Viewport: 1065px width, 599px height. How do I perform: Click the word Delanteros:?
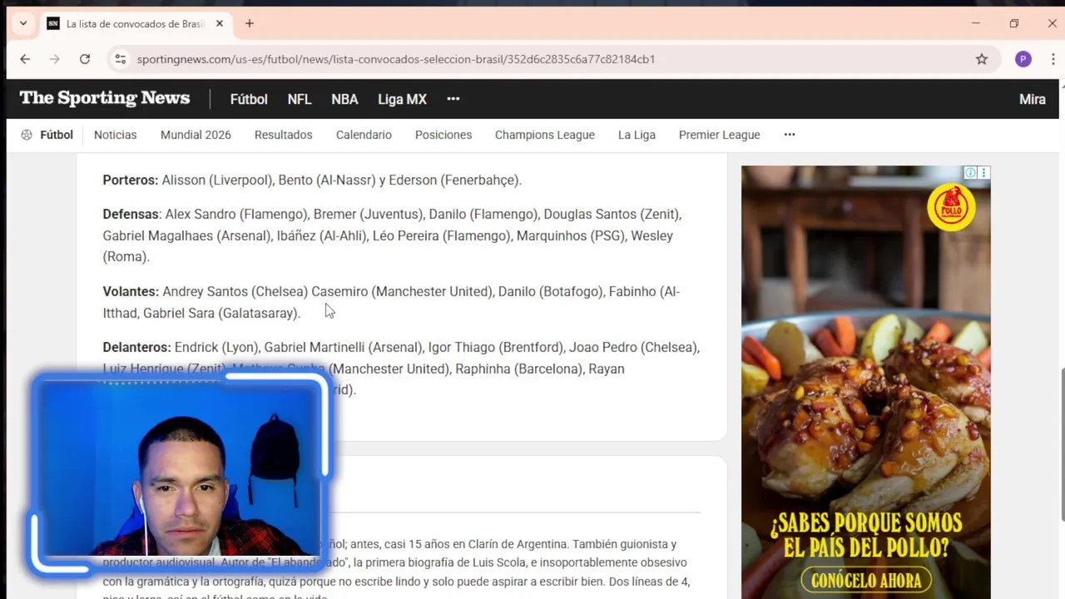pos(136,347)
